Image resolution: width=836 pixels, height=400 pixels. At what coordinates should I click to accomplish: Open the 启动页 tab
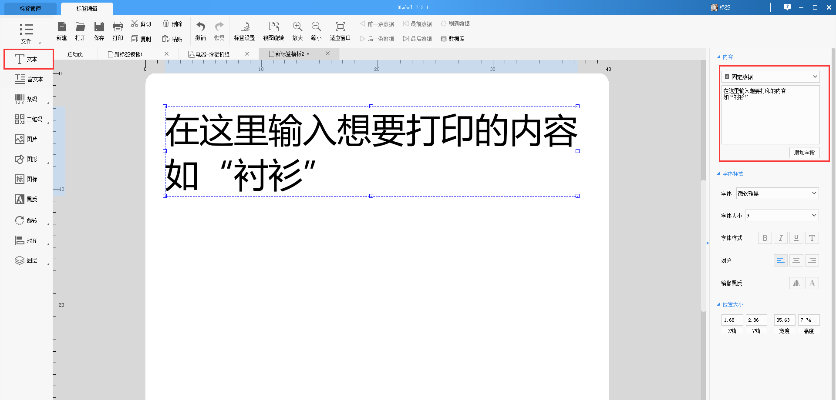coord(75,54)
